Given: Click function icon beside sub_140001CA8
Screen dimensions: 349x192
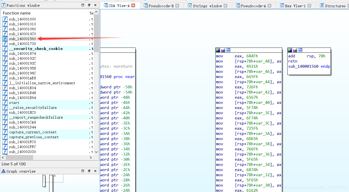Looking at the screenshot, I should pyautogui.click(x=5, y=122).
